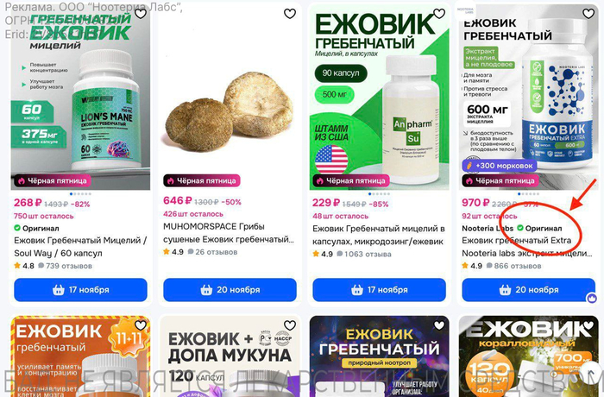Click cart button under Anpharm Ежовик product
604x397 pixels.
pyautogui.click(x=379, y=290)
